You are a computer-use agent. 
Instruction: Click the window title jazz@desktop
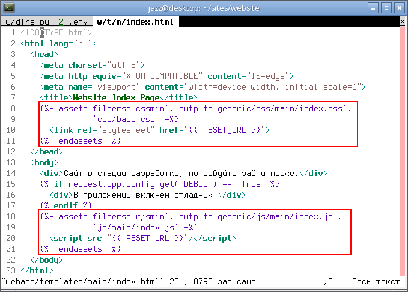(x=204, y=8)
